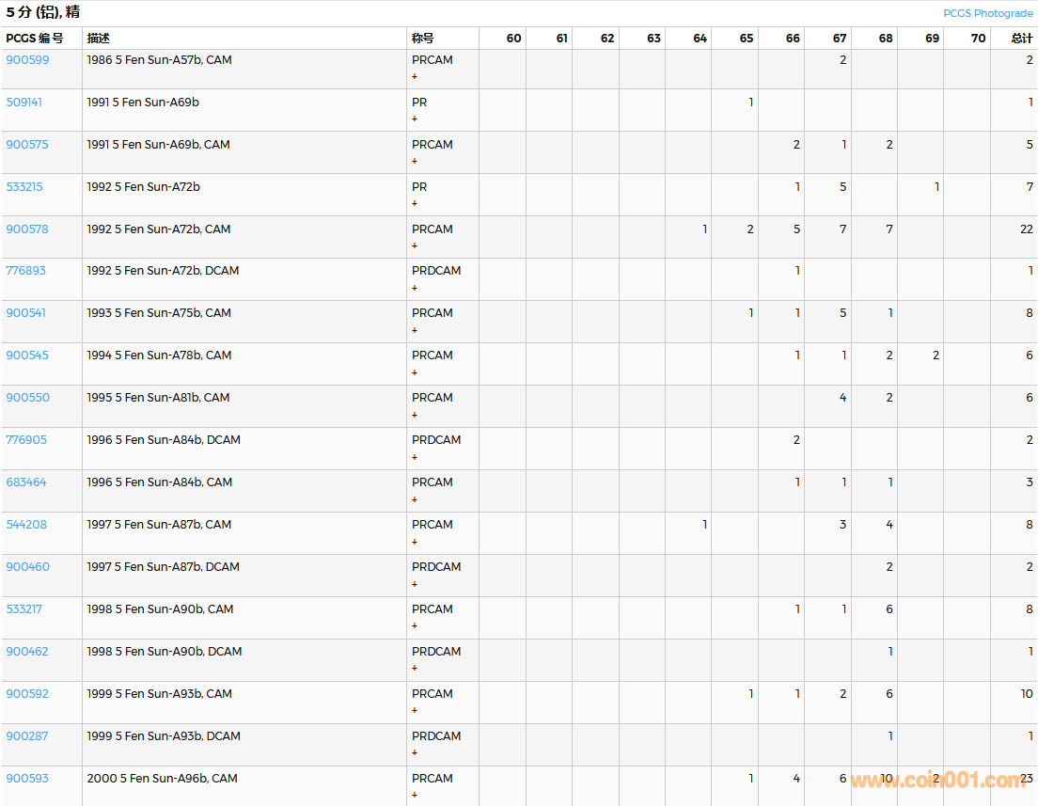This screenshot has height=806, width=1038.
Task: Open coin entry 900593
Action: pyautogui.click(x=27, y=779)
